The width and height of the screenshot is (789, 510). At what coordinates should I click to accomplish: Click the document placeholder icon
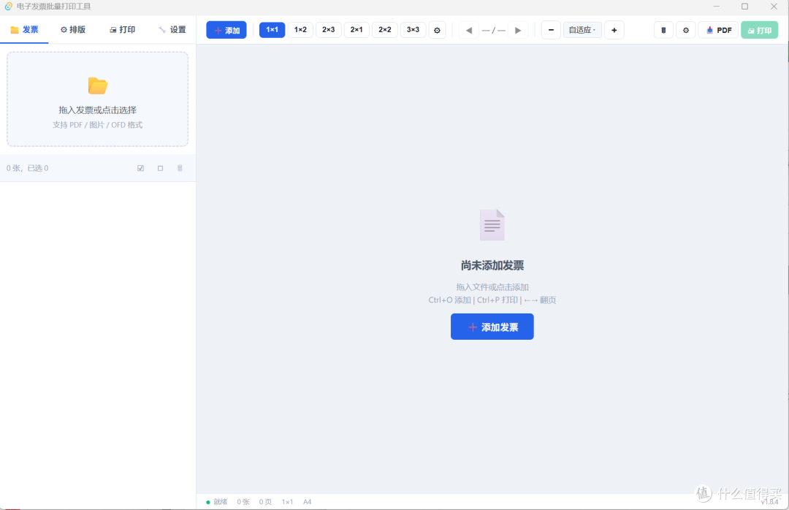point(492,224)
